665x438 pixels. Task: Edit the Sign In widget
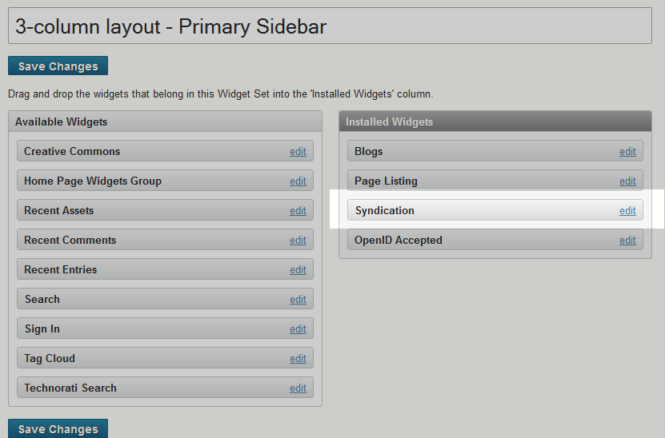(298, 329)
